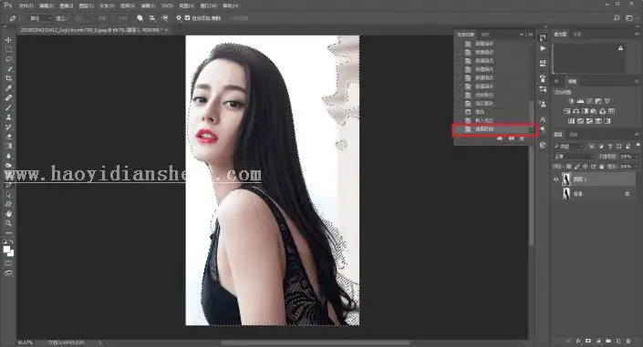Add a Curves adjustment from Adjustments panel
This screenshot has width=643, height=347.
coord(589,101)
